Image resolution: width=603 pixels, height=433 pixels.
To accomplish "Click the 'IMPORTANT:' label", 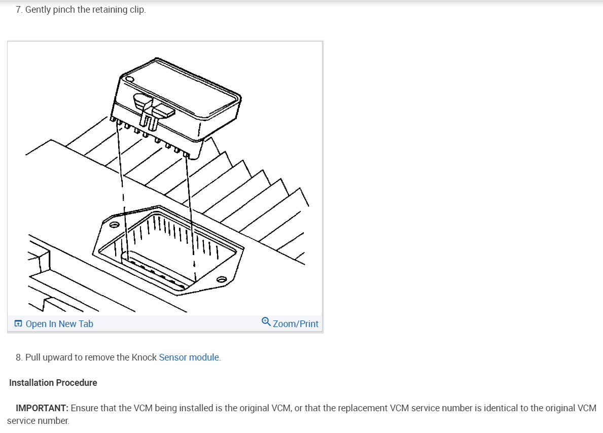I will [42, 408].
